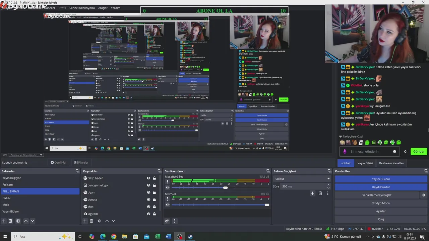Image resolution: width=429 pixels, height=241 pixels.
Task: Toggle chat source eye icon
Action: [148, 207]
